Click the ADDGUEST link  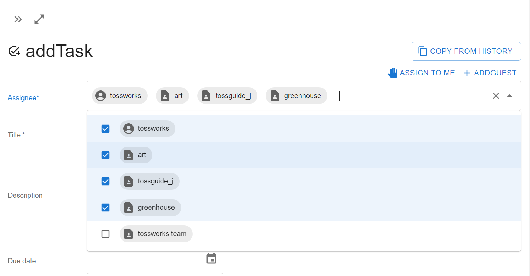click(495, 73)
